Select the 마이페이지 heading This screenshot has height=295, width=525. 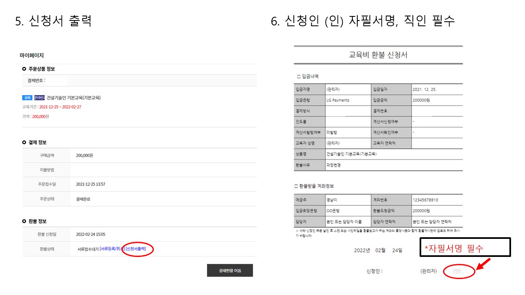pyautogui.click(x=32, y=55)
